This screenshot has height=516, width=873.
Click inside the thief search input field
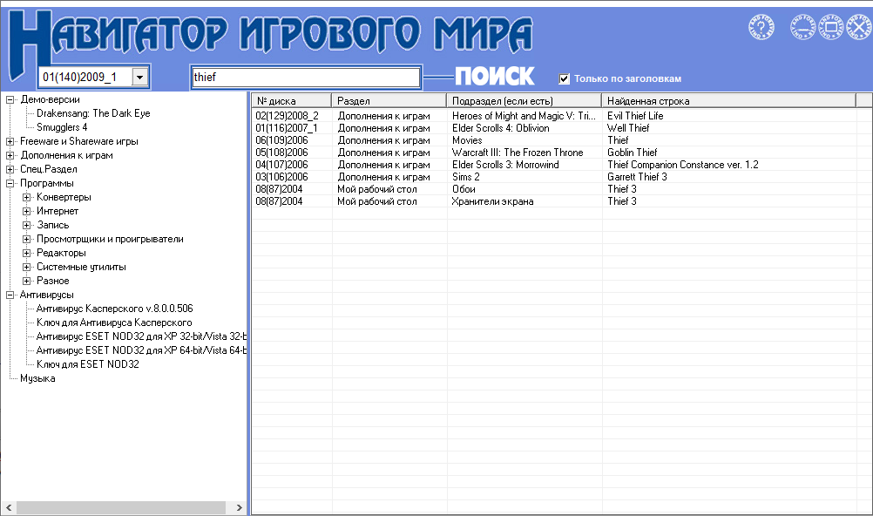pos(305,77)
